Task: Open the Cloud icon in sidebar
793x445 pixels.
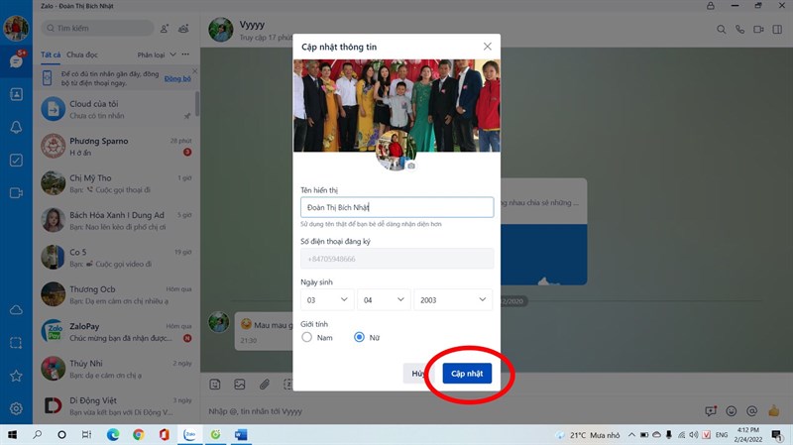Action: tap(16, 309)
